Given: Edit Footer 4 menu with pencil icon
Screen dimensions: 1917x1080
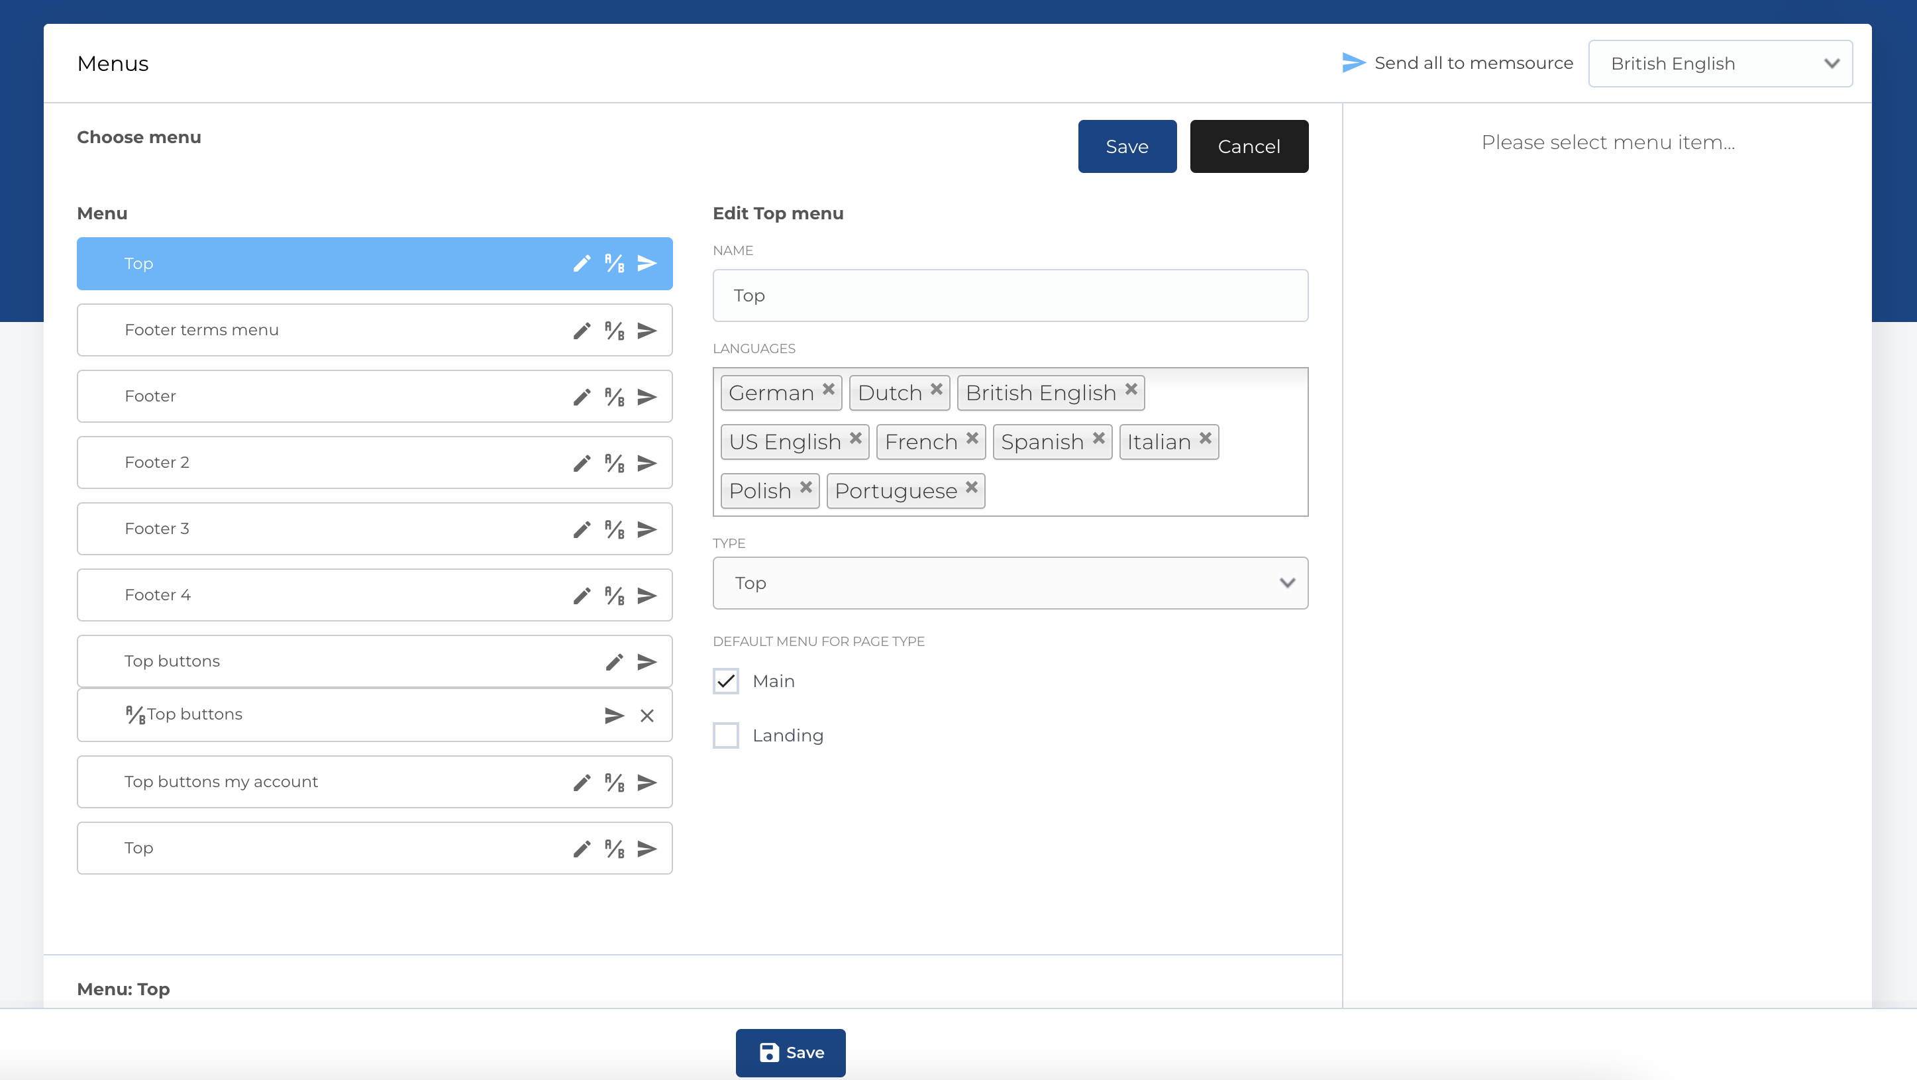Looking at the screenshot, I should tap(582, 596).
